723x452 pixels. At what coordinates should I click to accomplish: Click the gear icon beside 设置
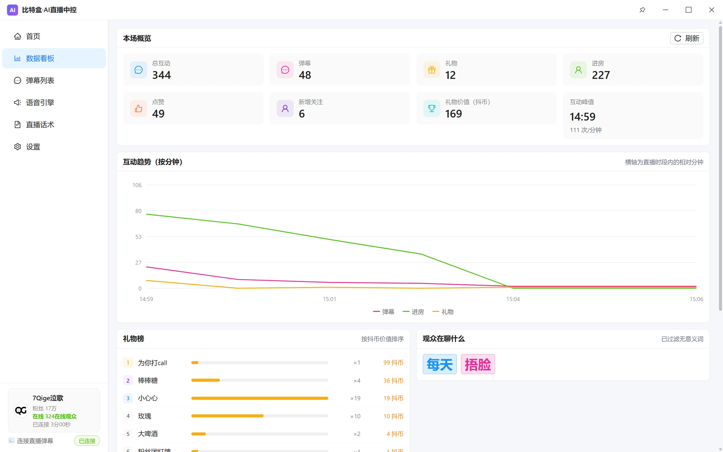17,146
